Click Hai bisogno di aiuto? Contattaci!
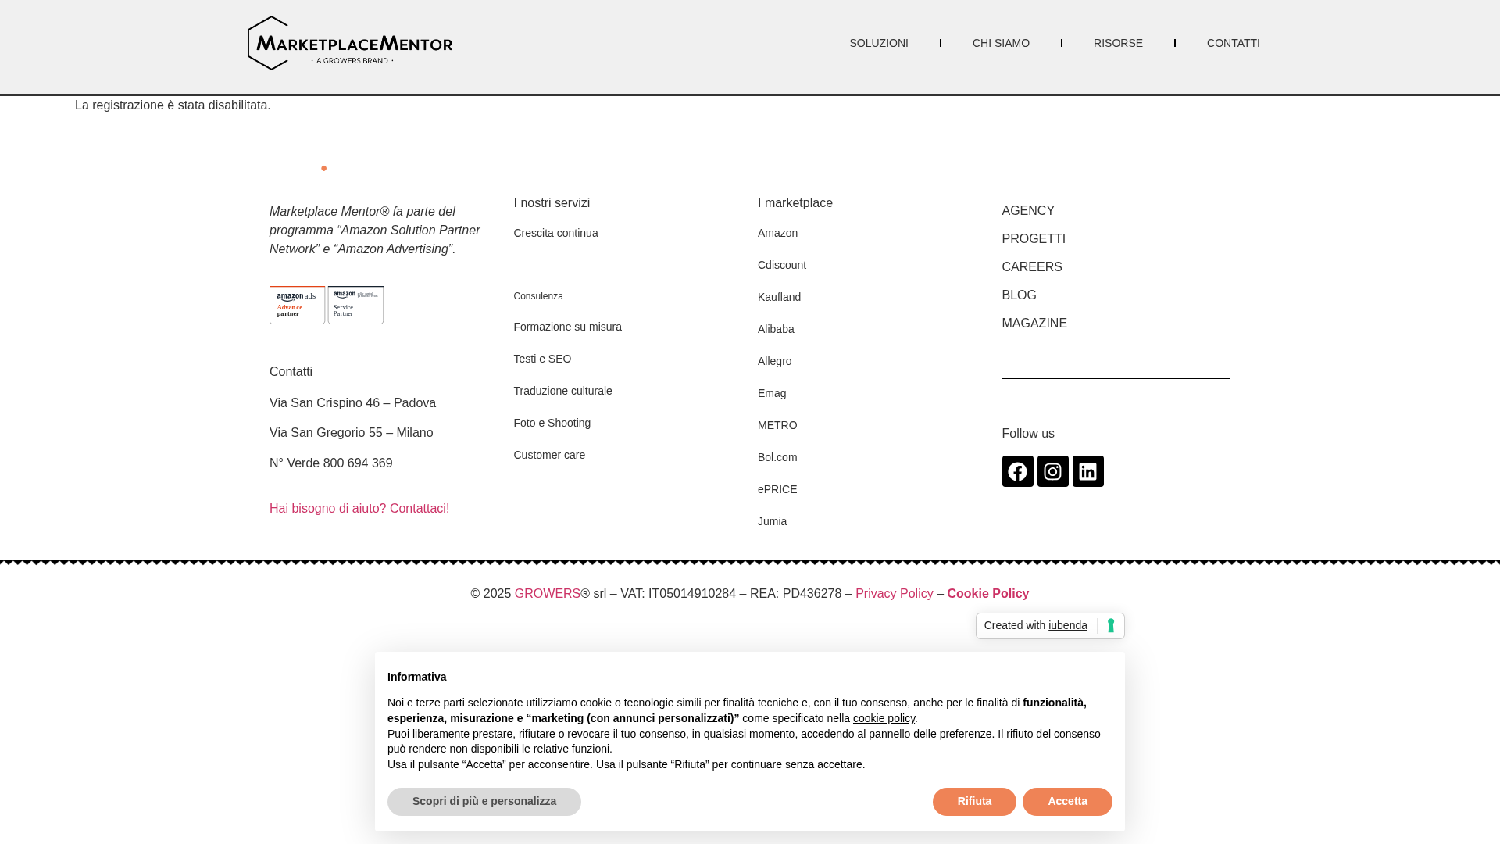The image size is (1500, 844). [x=359, y=509]
